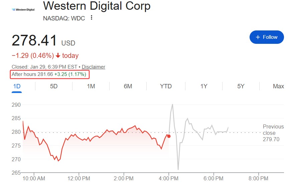289x184 pixels.
Task: Switch to the 5Y chart tab
Action: click(241, 86)
